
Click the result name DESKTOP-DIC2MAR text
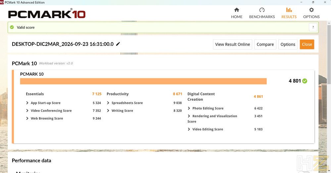click(63, 44)
